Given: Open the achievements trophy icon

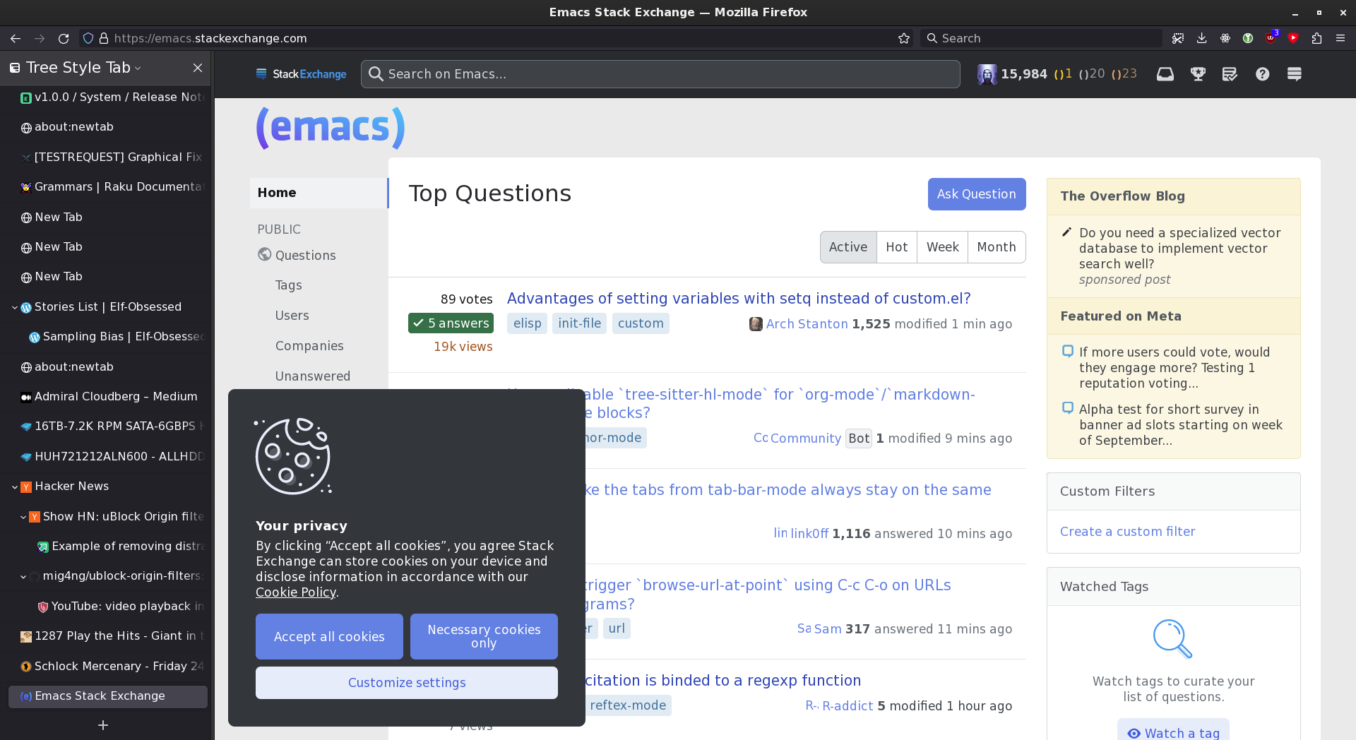Looking at the screenshot, I should tap(1198, 74).
